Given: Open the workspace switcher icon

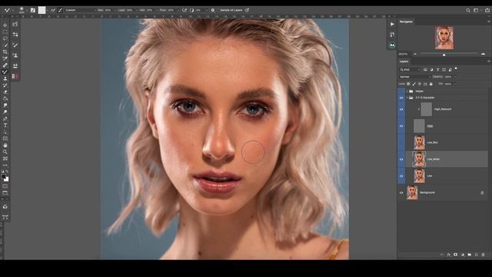Looking at the screenshot, I should 477,10.
